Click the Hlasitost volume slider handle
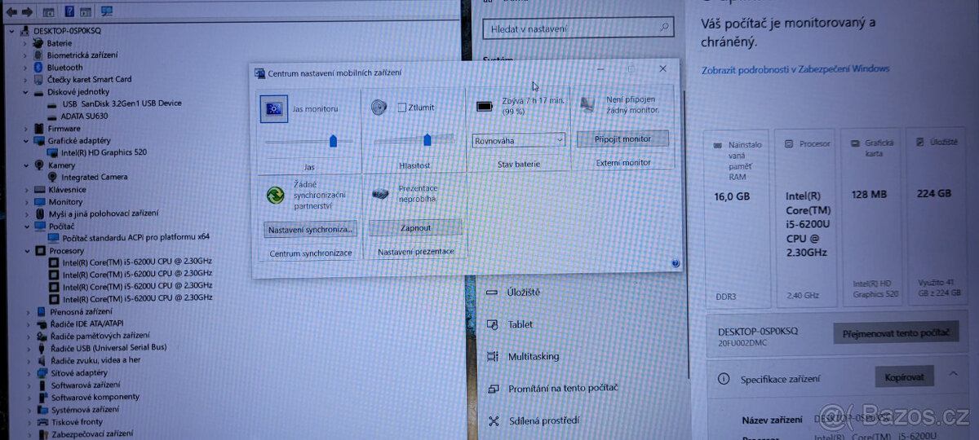Image resolution: width=979 pixels, height=440 pixels. point(427,140)
